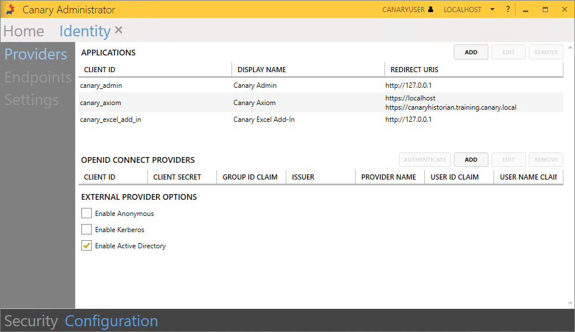Select the canary_excel_add_in application row

click(x=231, y=120)
